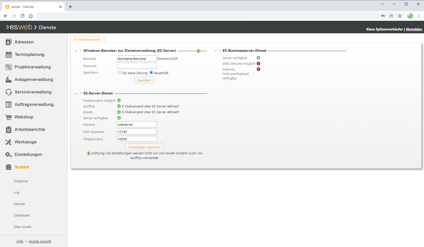Open browser profile avatar
Screen dimensions: 424x247
pyautogui.click(x=410, y=16)
